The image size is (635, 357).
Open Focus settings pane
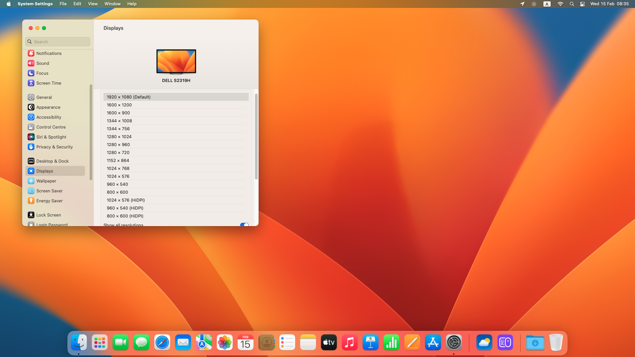point(42,73)
